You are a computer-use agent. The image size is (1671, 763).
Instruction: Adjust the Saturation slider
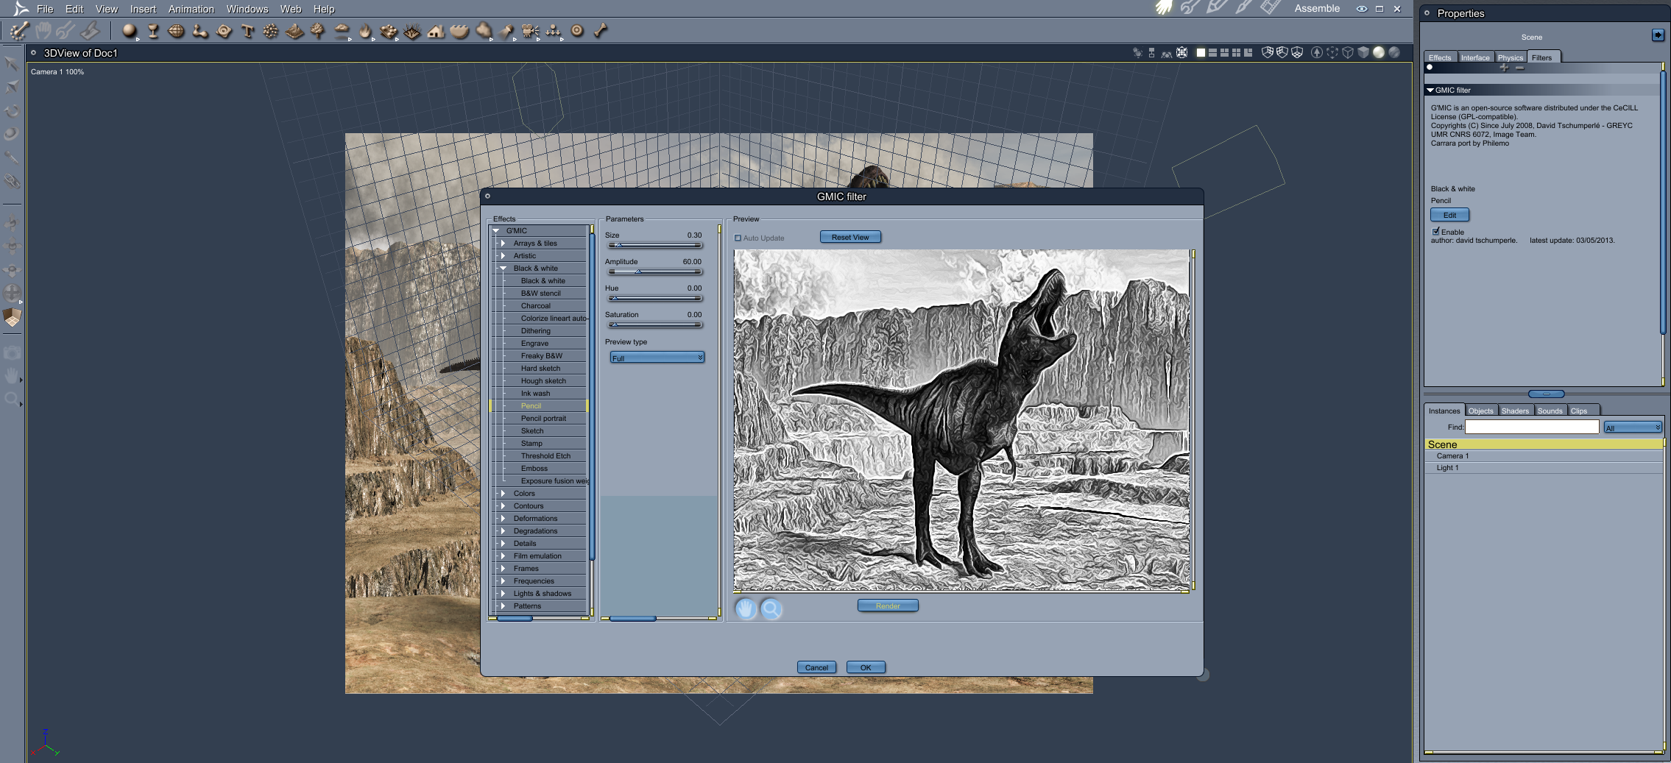point(654,325)
